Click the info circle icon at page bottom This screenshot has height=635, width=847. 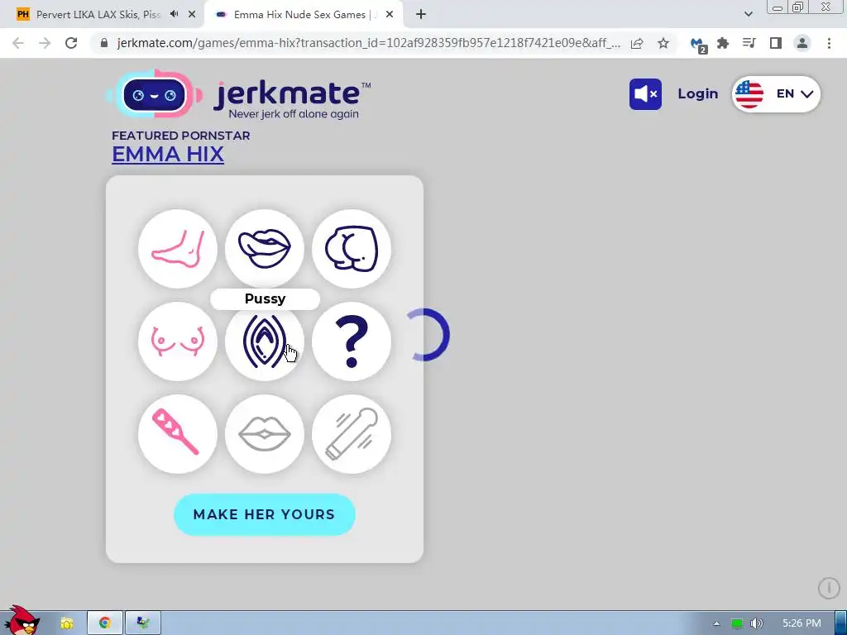(x=829, y=588)
